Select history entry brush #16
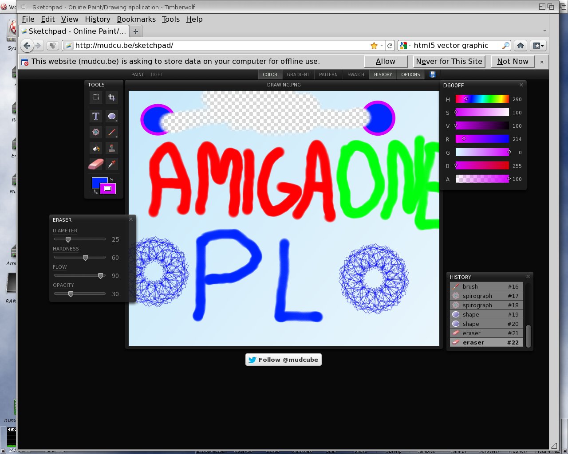Viewport: 568px width, 454px height. [x=486, y=286]
